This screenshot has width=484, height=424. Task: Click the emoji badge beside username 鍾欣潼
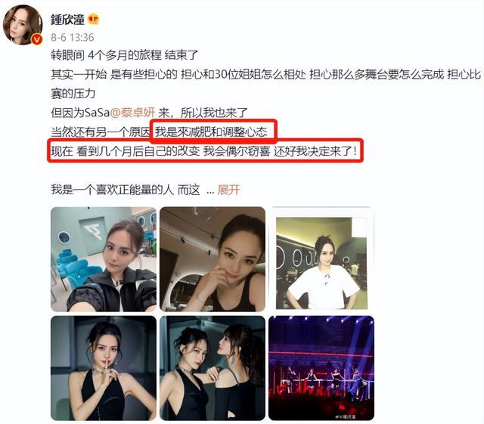(94, 19)
